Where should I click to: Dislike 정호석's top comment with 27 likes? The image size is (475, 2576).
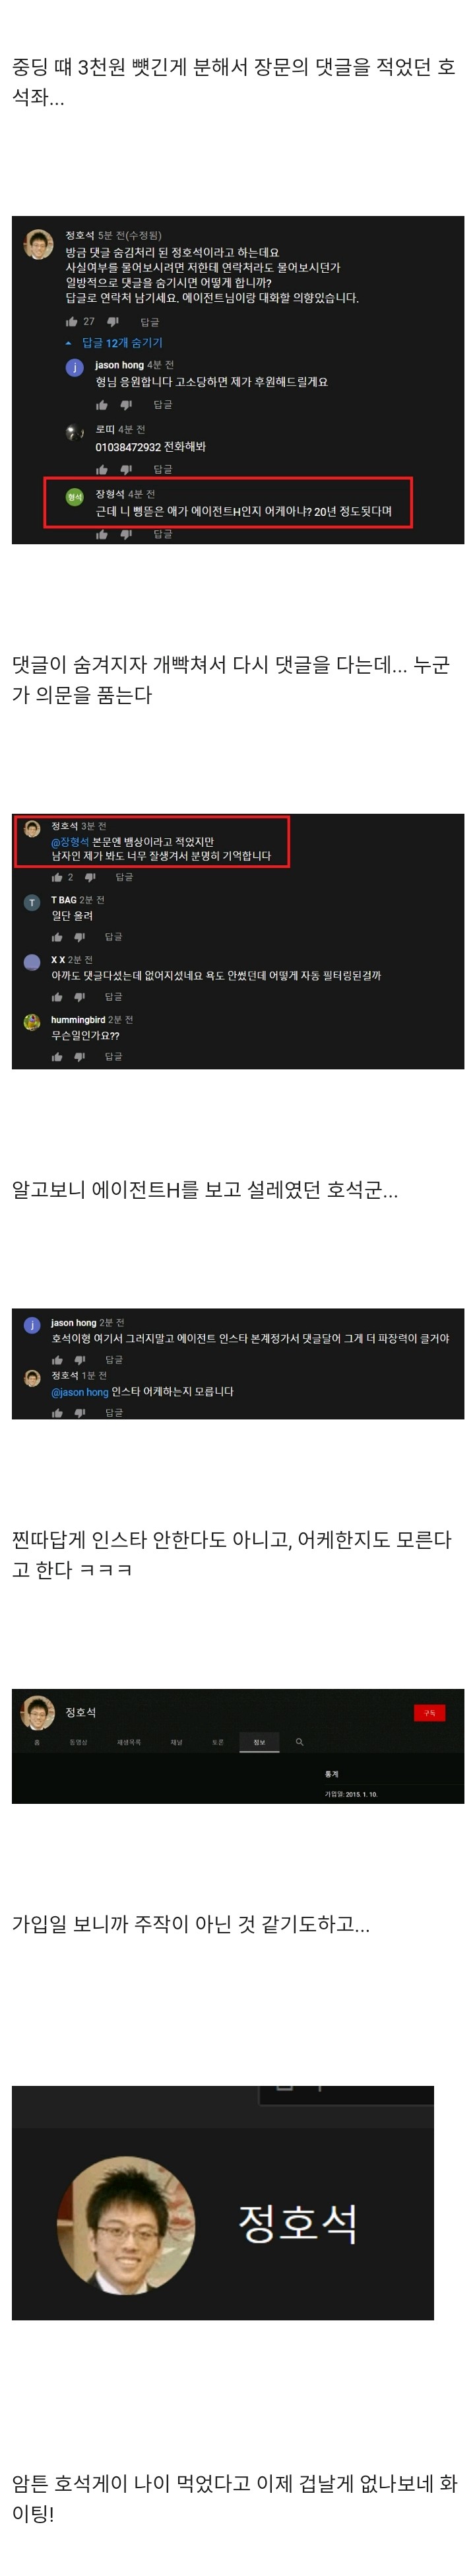tap(113, 322)
